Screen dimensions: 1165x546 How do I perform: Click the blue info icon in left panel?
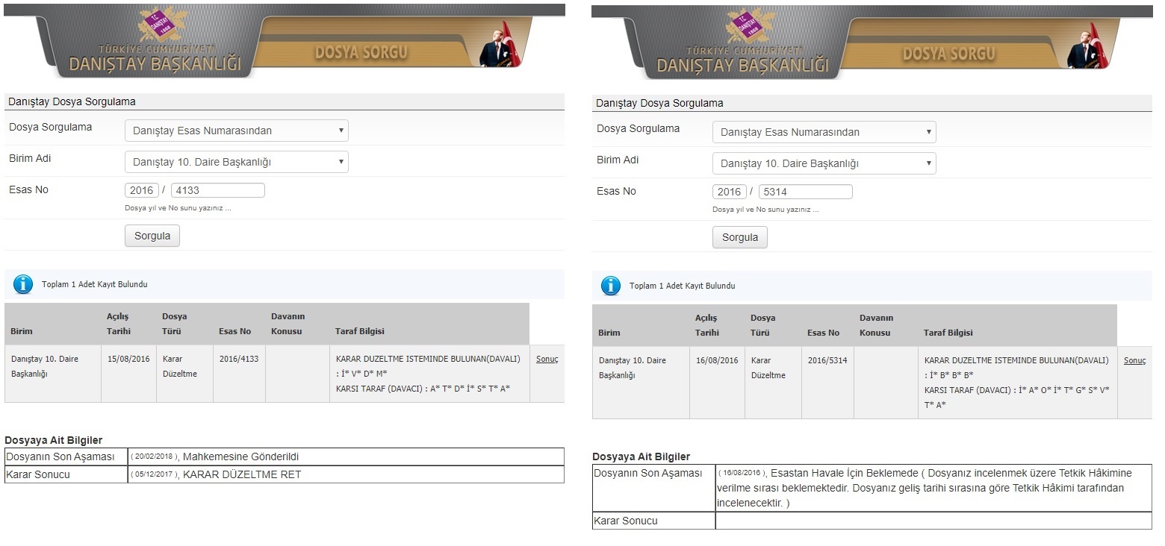point(23,284)
